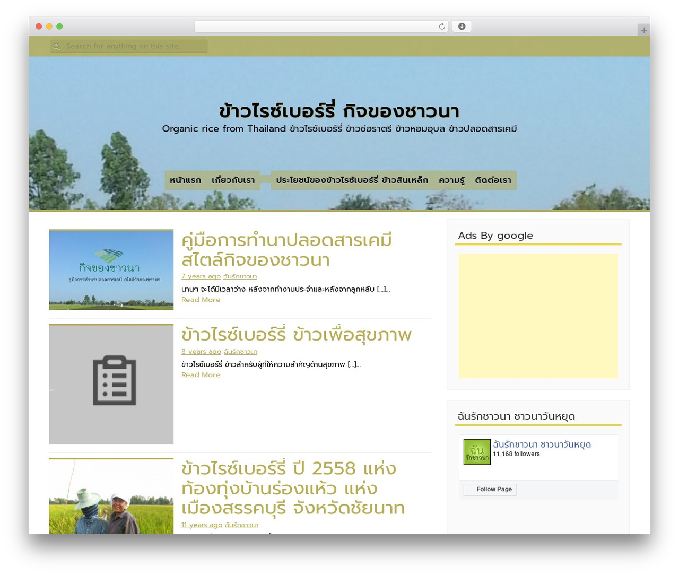This screenshot has height=575, width=679.
Task: Click author ฉันรักชาวนา beside '8 years ago'
Action: click(x=240, y=352)
